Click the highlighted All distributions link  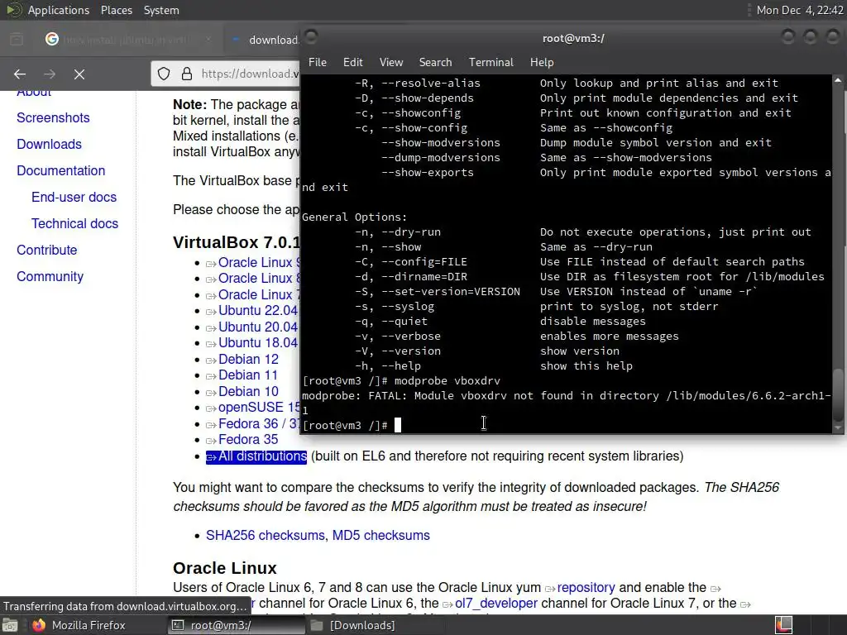(x=256, y=456)
